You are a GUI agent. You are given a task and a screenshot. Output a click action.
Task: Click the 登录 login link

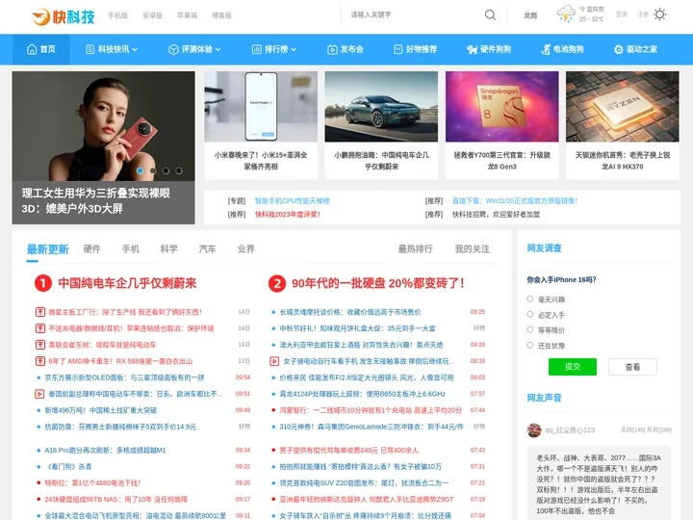(622, 14)
